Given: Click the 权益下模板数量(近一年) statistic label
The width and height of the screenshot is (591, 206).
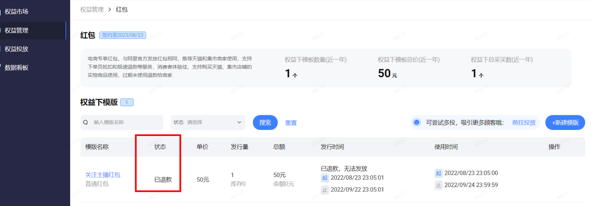Looking at the screenshot, I should [x=316, y=60].
